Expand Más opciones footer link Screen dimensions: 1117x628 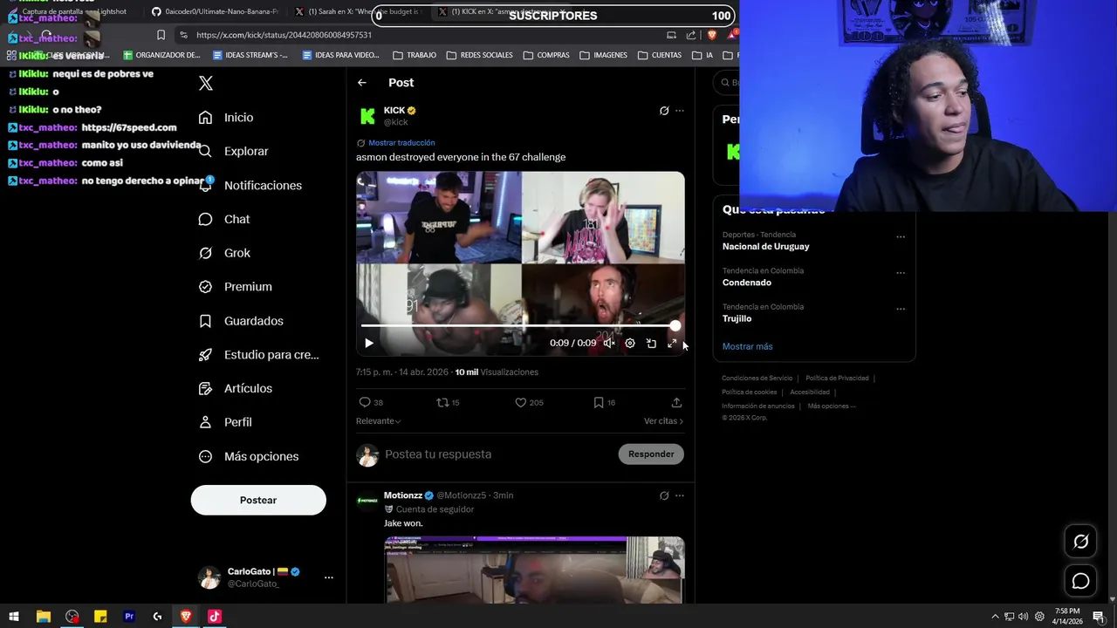coord(832,406)
